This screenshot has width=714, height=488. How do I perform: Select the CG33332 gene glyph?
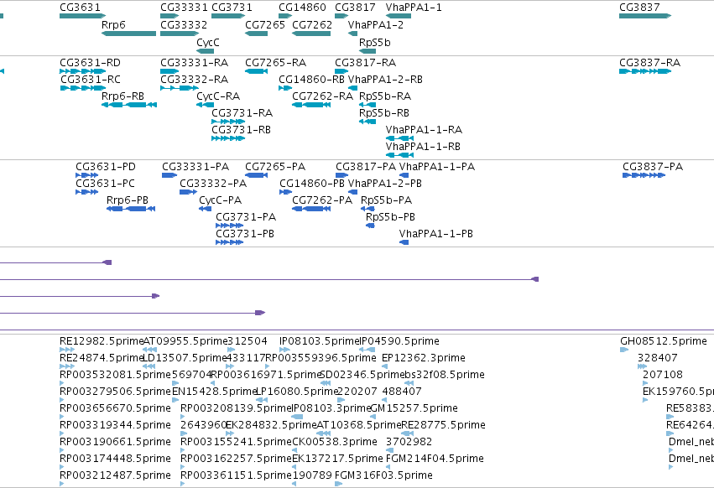pos(180,34)
